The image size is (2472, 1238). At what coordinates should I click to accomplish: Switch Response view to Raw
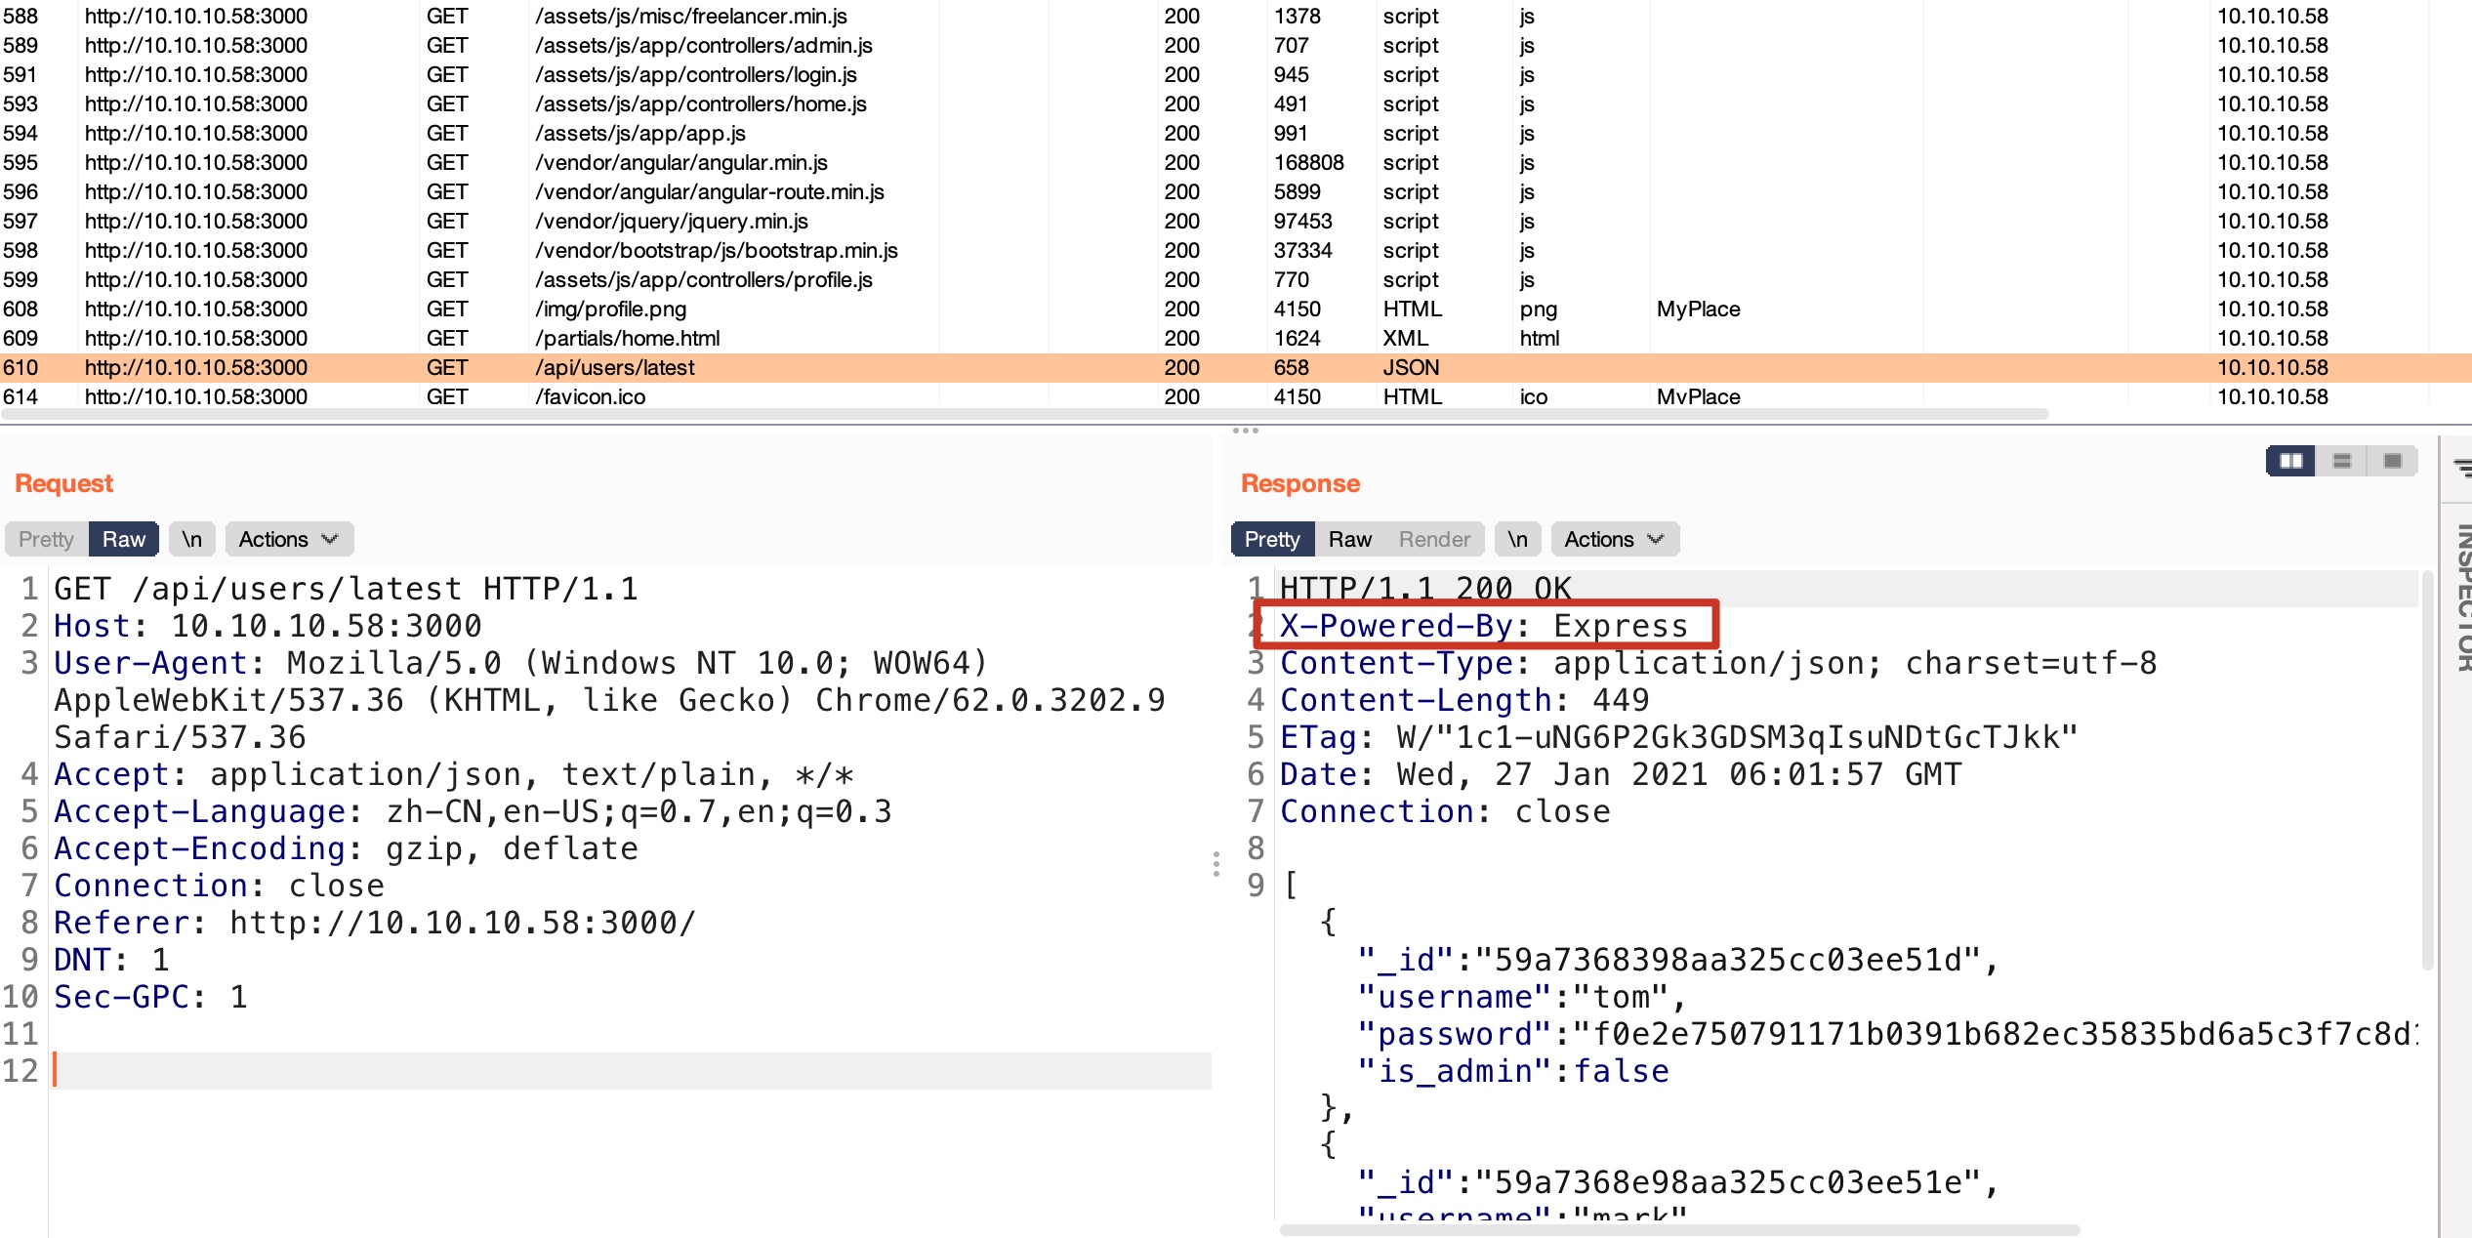[1349, 539]
